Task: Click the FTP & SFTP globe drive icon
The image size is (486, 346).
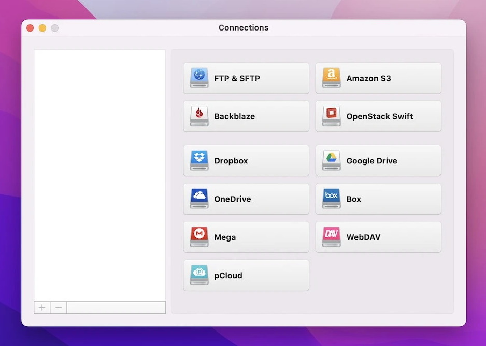Action: [199, 78]
